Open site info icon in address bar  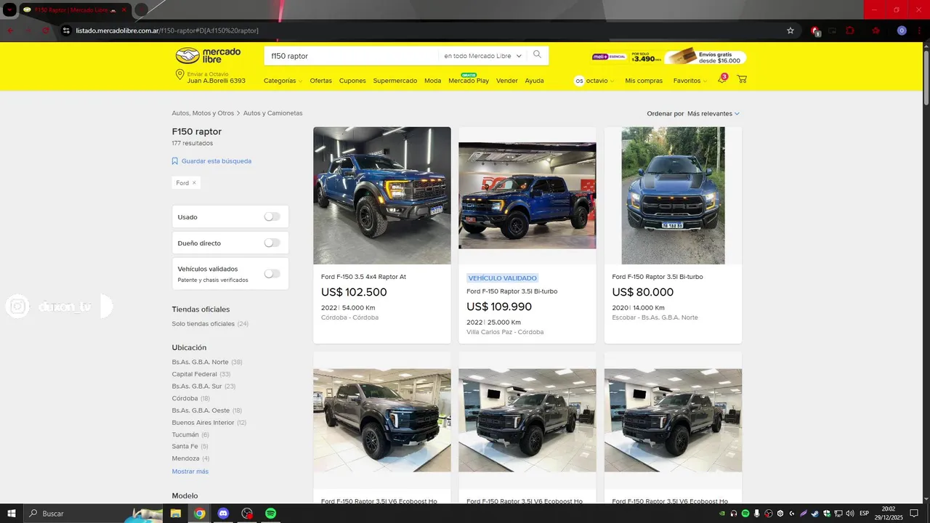click(66, 31)
